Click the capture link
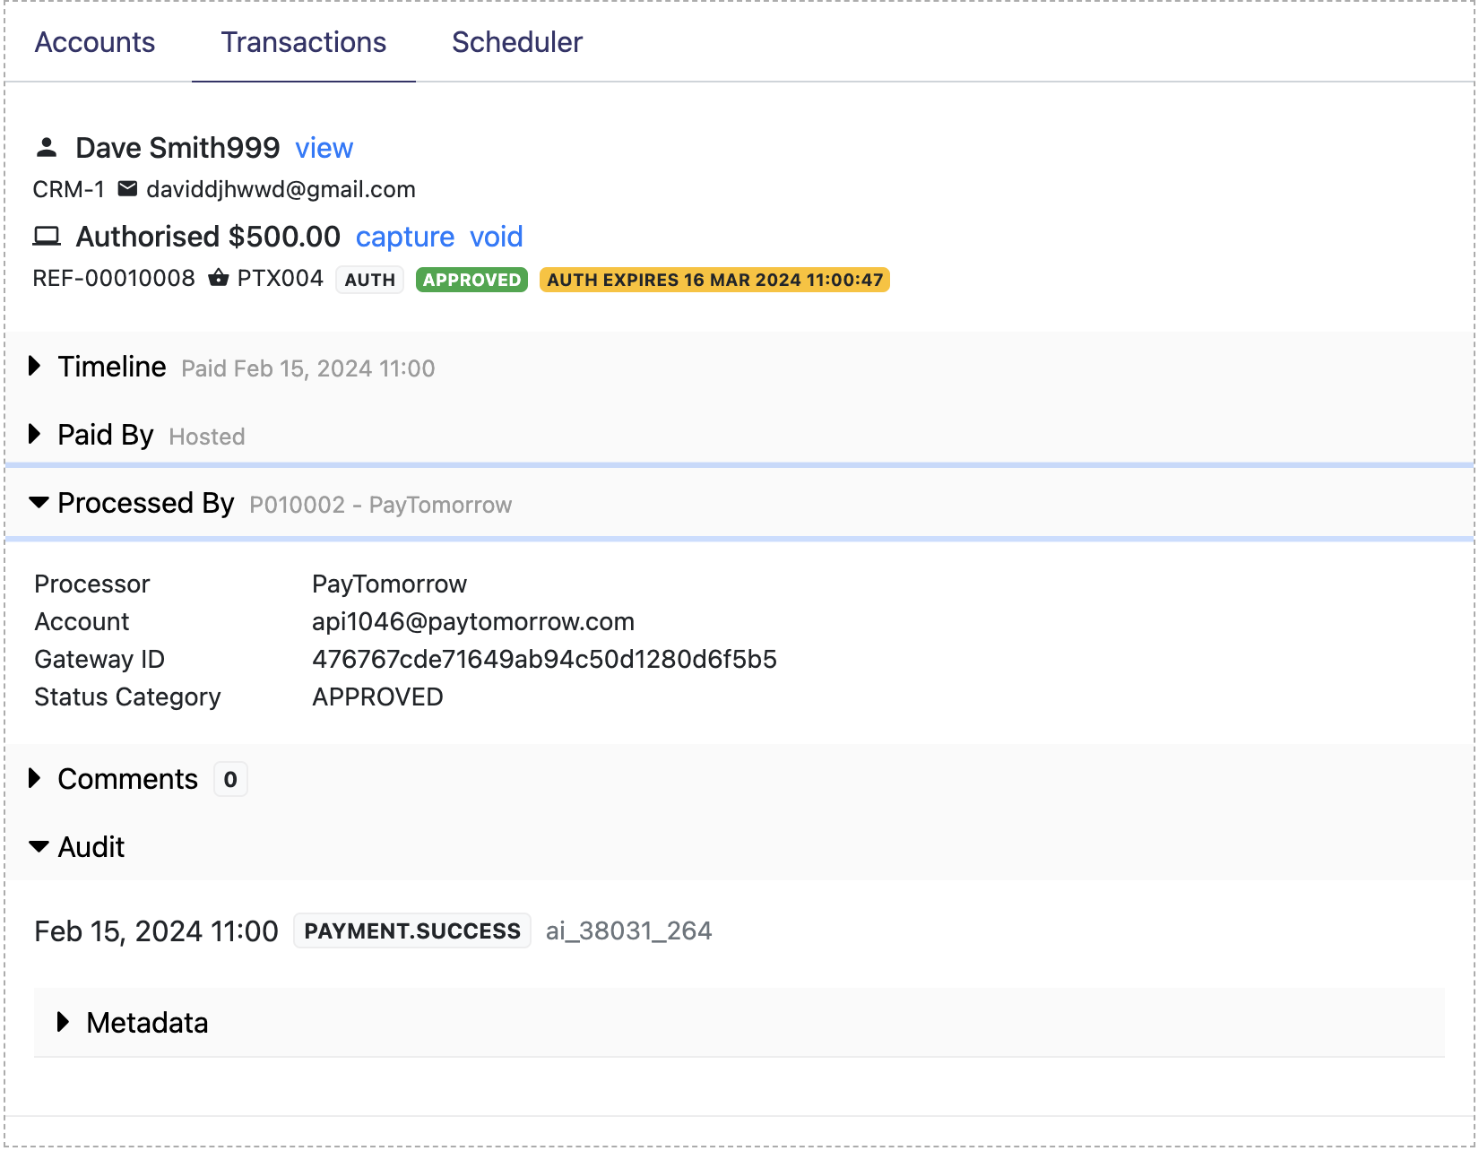The image size is (1479, 1151). click(405, 237)
